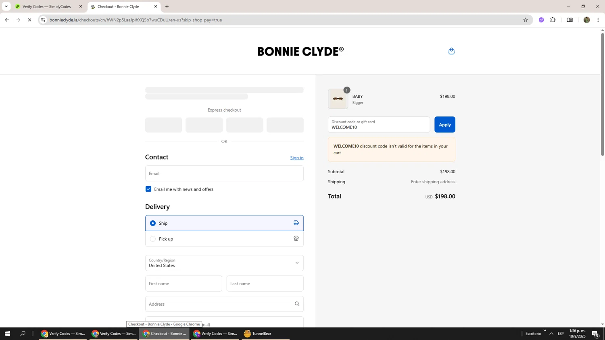Focus the First name field

click(184, 284)
